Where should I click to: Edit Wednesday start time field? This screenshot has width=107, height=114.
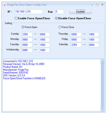[27, 50]
